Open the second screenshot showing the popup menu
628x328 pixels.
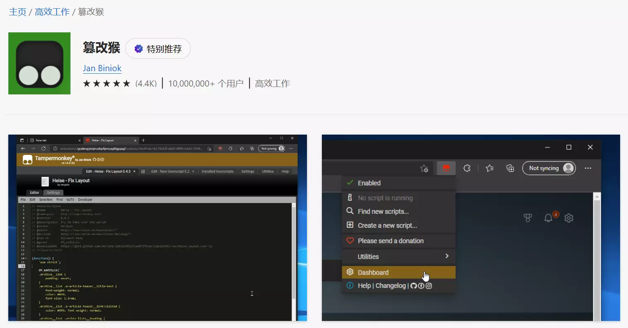pos(471,228)
